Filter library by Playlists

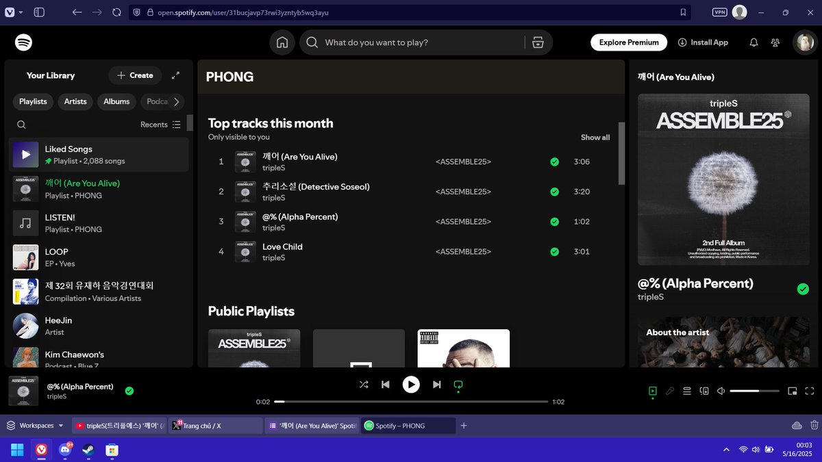click(x=33, y=101)
